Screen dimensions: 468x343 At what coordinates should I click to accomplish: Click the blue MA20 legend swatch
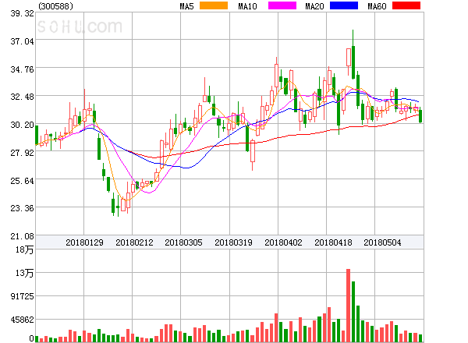point(344,5)
